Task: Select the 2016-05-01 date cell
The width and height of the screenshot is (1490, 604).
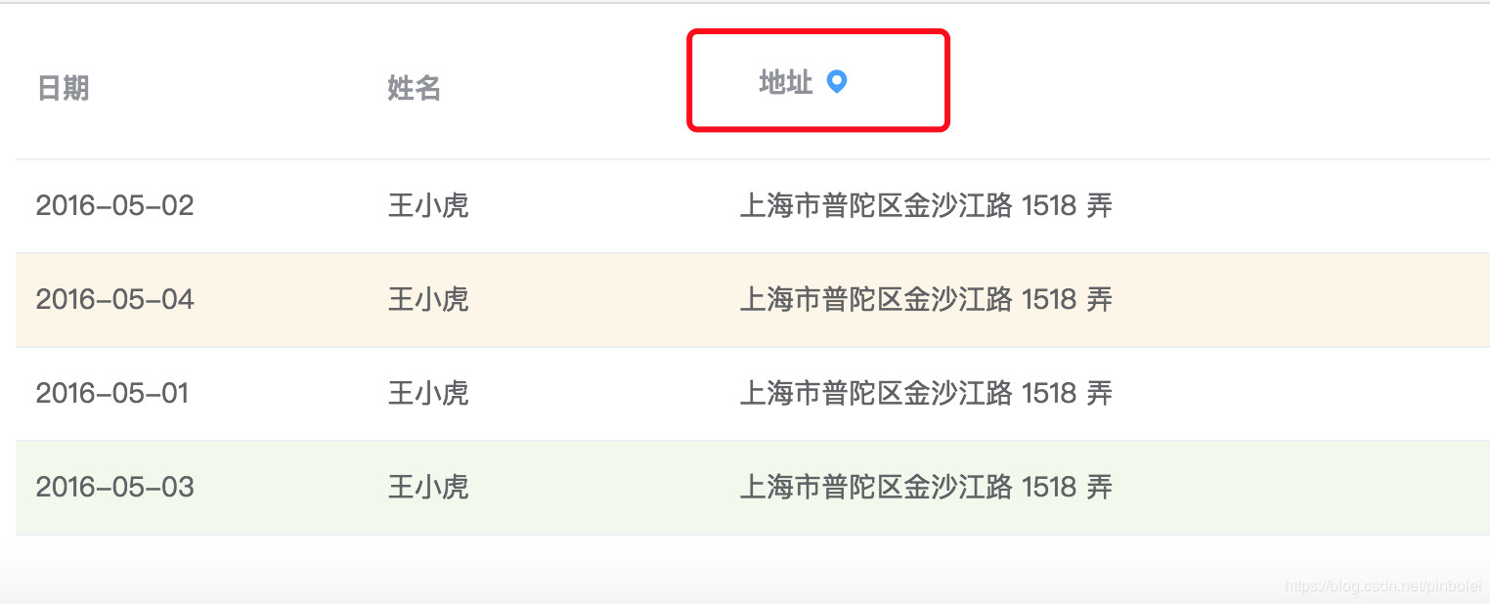Action: [112, 393]
